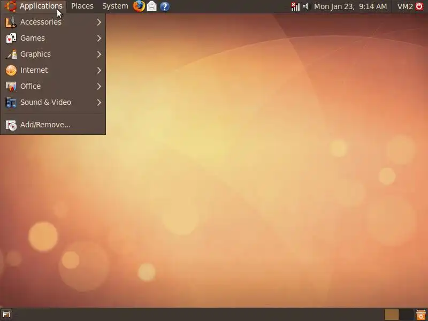Open the Accessories submenu
This screenshot has width=428, height=321.
(x=53, y=22)
